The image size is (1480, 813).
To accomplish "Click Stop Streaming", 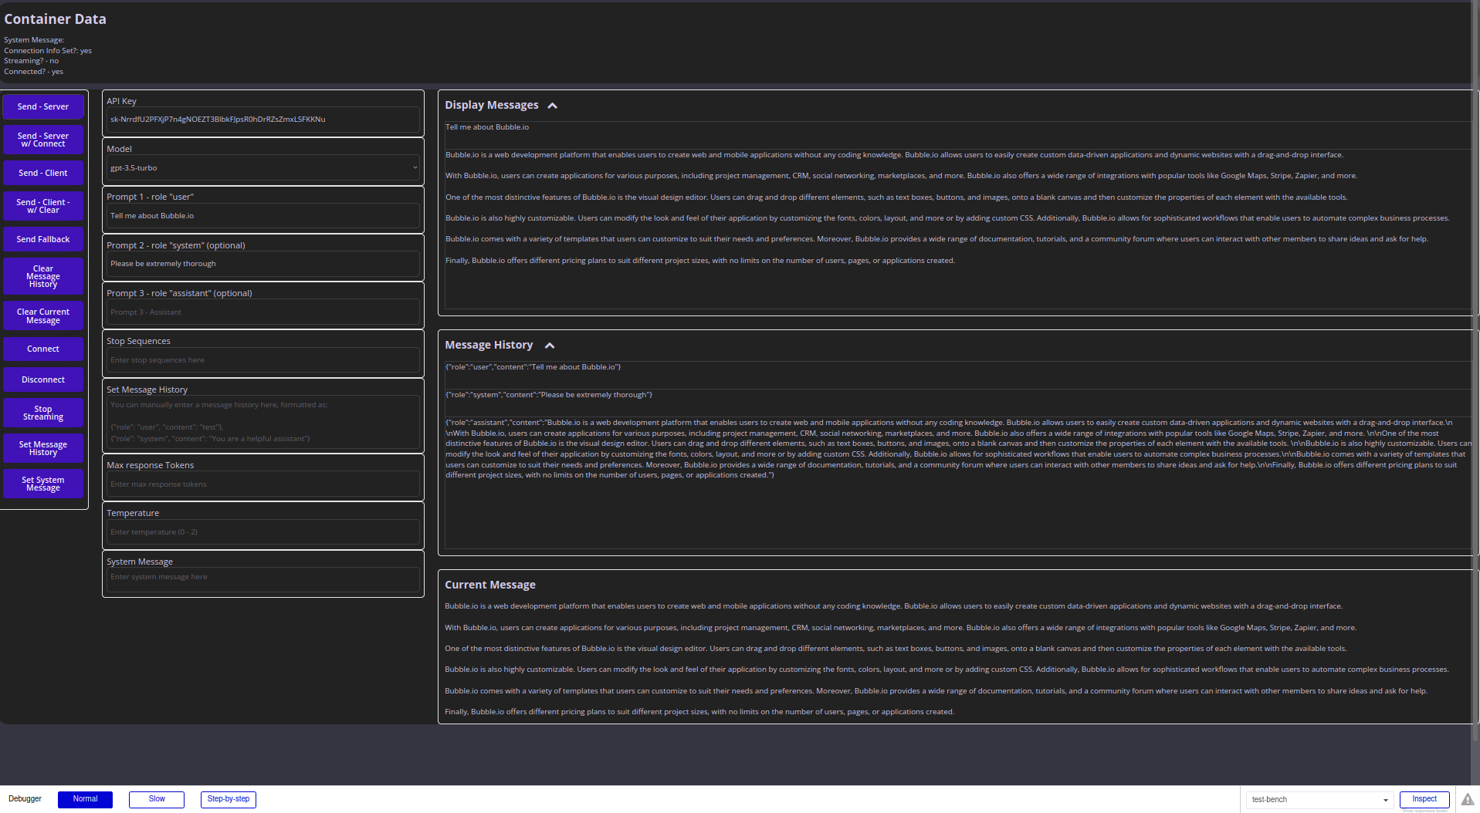I will [x=42, y=412].
